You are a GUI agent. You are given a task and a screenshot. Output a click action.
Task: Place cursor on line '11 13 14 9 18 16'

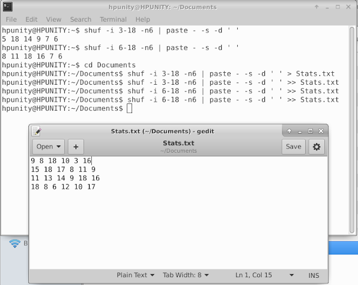[65, 178]
